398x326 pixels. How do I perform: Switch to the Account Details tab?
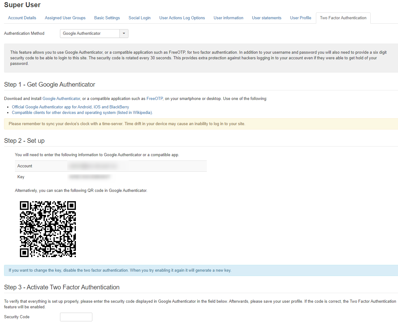(22, 18)
